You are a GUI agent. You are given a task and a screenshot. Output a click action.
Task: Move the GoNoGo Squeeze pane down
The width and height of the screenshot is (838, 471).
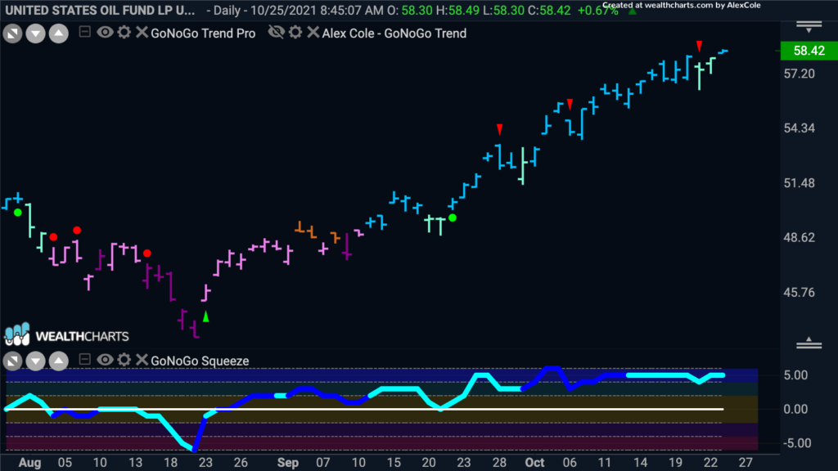pos(36,361)
